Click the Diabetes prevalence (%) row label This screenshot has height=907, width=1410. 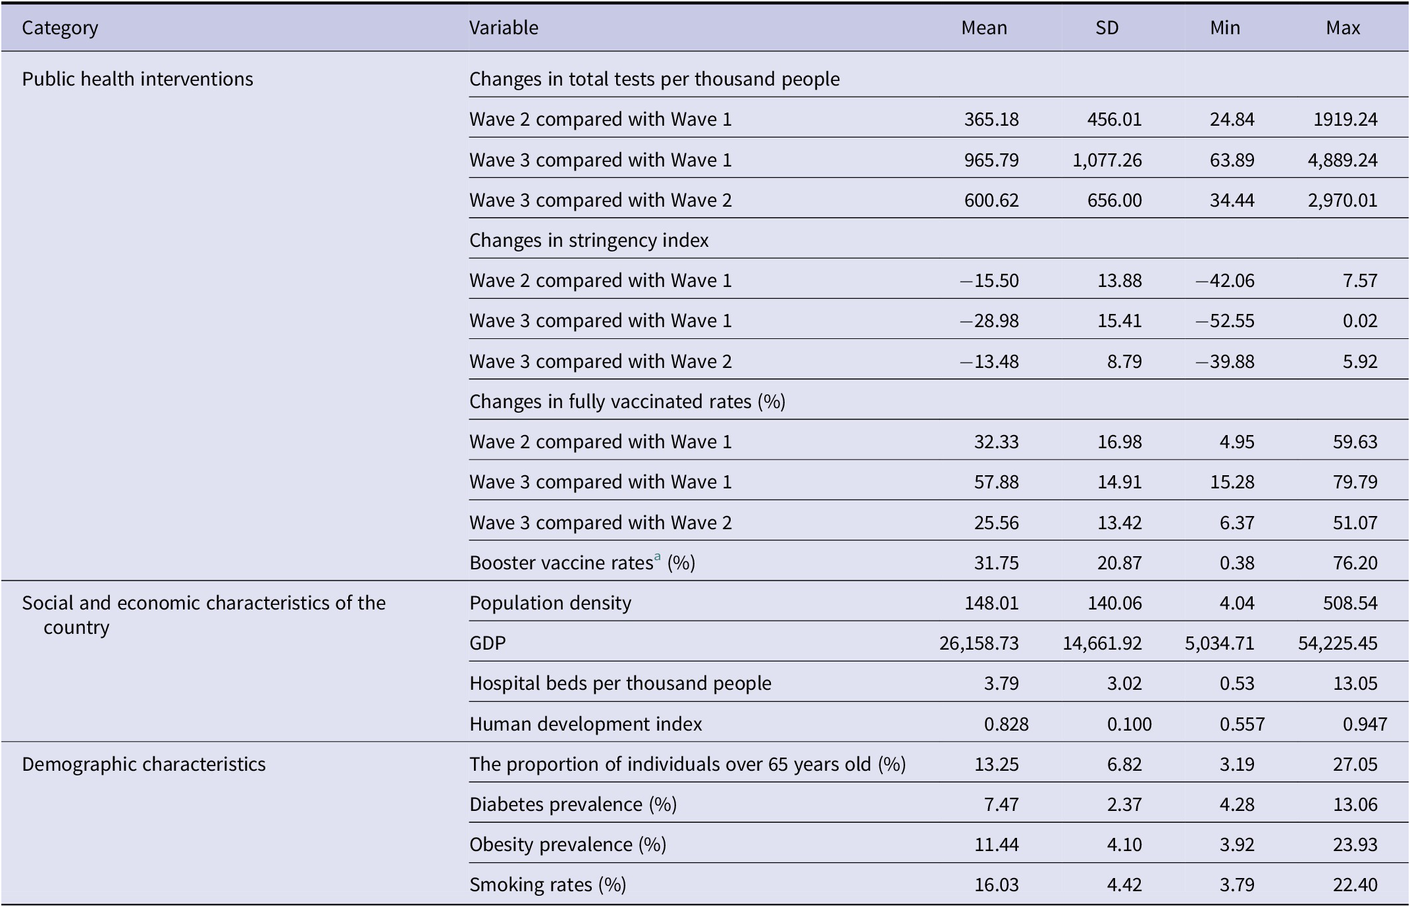coord(573,804)
